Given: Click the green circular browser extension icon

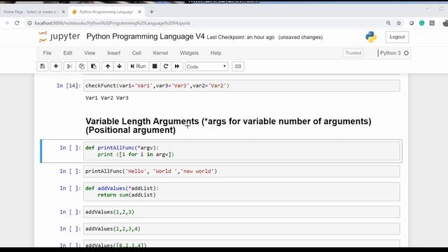Looking at the screenshot, I should pos(421,23).
